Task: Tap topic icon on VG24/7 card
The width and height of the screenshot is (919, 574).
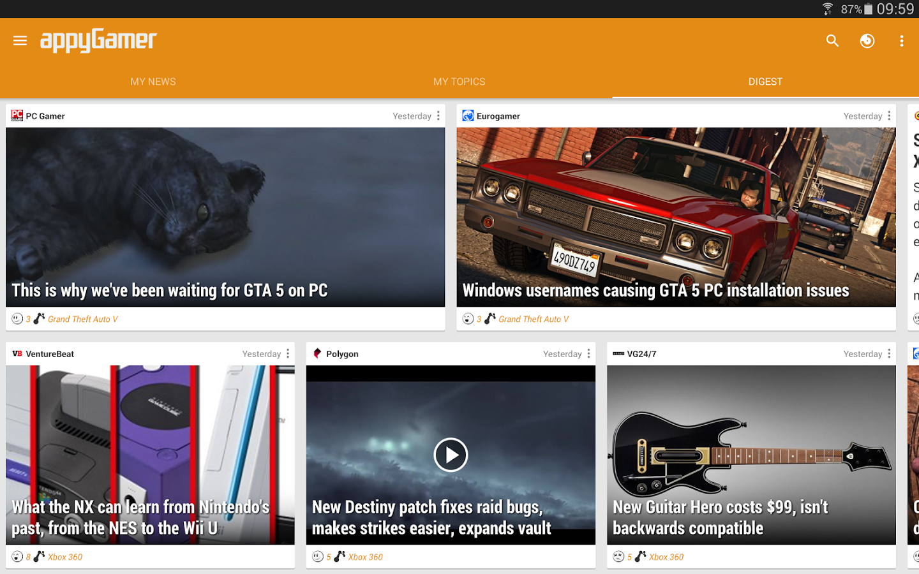Action: click(640, 556)
